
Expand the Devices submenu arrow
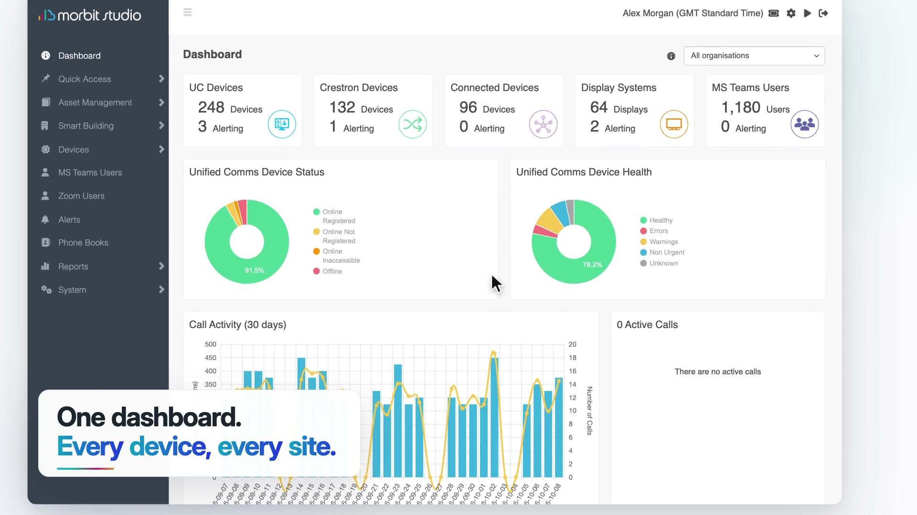click(x=161, y=149)
